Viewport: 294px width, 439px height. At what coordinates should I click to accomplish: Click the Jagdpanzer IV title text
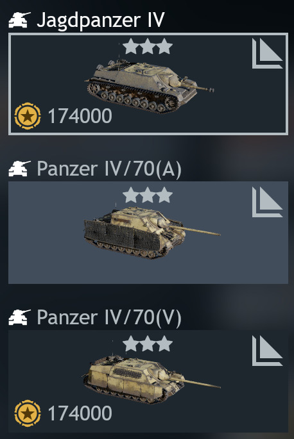coord(100,21)
